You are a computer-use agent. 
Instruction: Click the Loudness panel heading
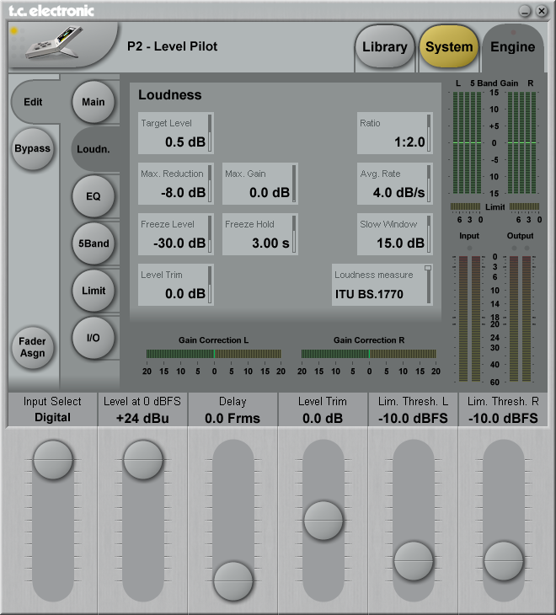click(x=170, y=95)
